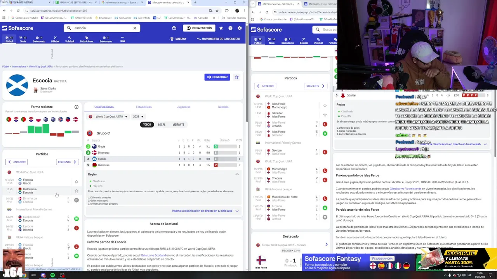Click the INICIAR SESIÓN button

(x=199, y=28)
